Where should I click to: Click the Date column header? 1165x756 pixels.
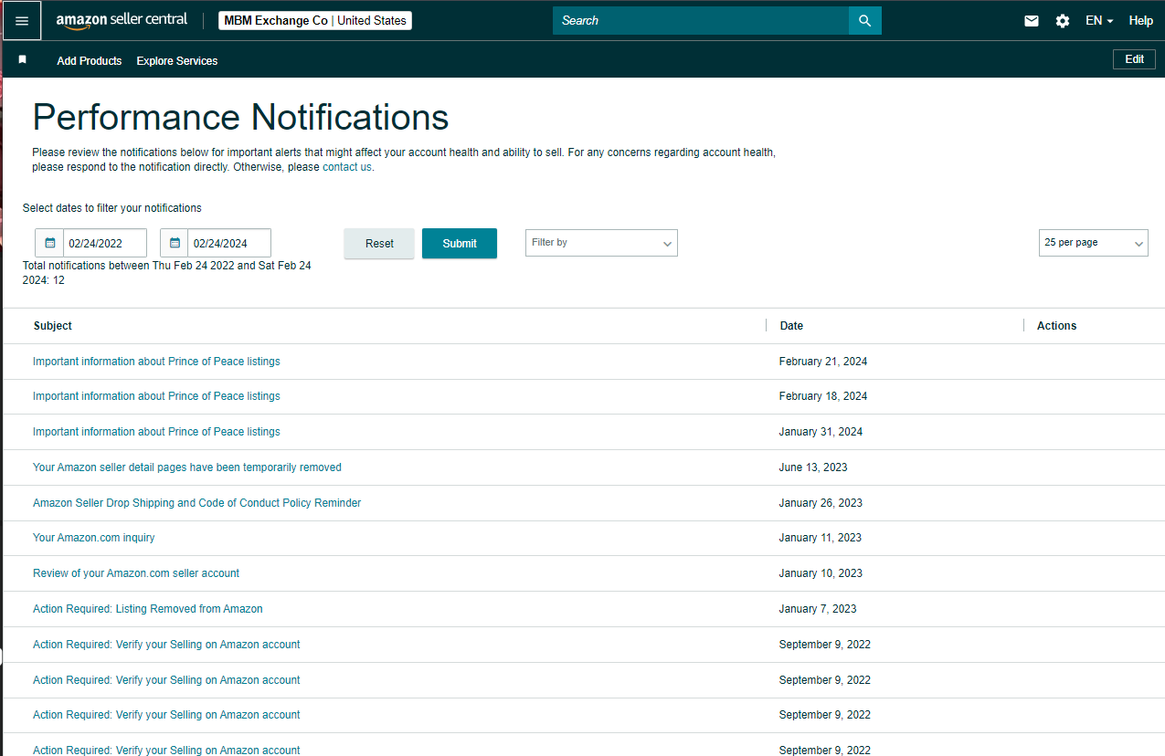pyautogui.click(x=791, y=326)
